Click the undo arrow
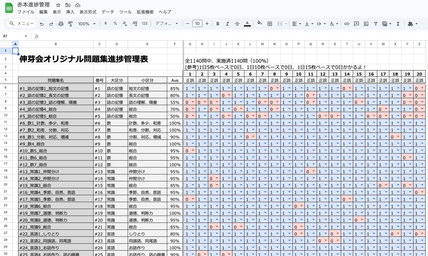Image resolution: width=428 pixels, height=256 pixels. click(42, 24)
